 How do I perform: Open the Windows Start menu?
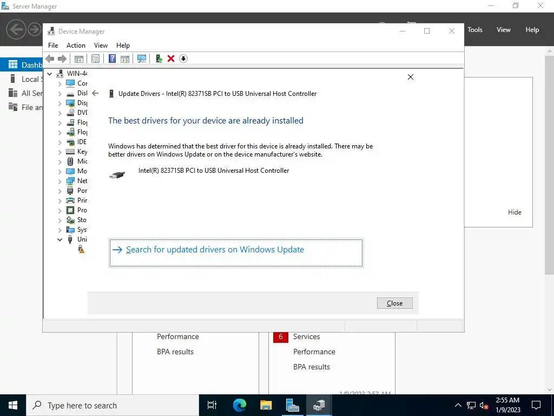(13, 405)
